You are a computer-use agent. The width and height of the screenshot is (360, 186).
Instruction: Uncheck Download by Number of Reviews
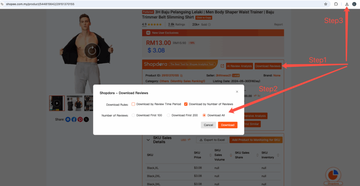186,104
